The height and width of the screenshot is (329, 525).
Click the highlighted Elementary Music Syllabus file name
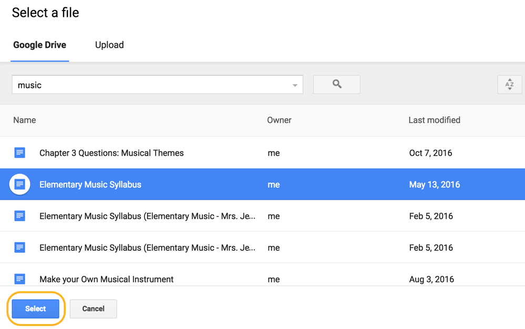pyautogui.click(x=90, y=184)
